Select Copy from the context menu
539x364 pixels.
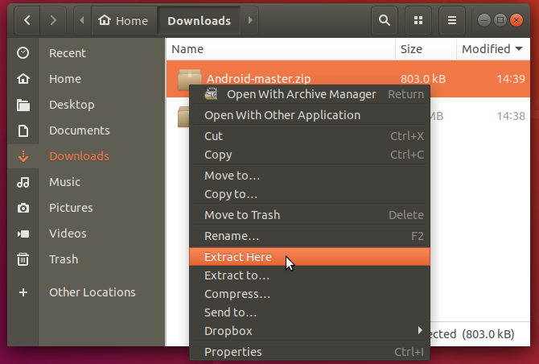coord(310,155)
